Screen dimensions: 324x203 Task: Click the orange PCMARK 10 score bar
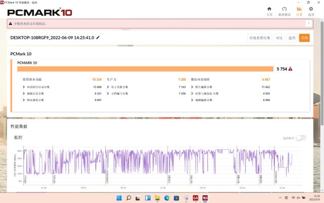point(145,69)
